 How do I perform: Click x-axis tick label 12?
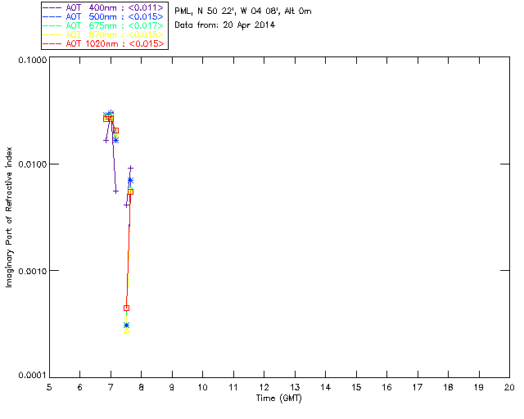point(264,387)
